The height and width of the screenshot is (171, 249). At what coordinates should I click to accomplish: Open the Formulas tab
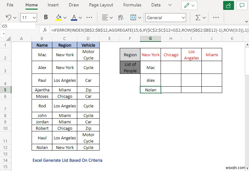[132, 5]
